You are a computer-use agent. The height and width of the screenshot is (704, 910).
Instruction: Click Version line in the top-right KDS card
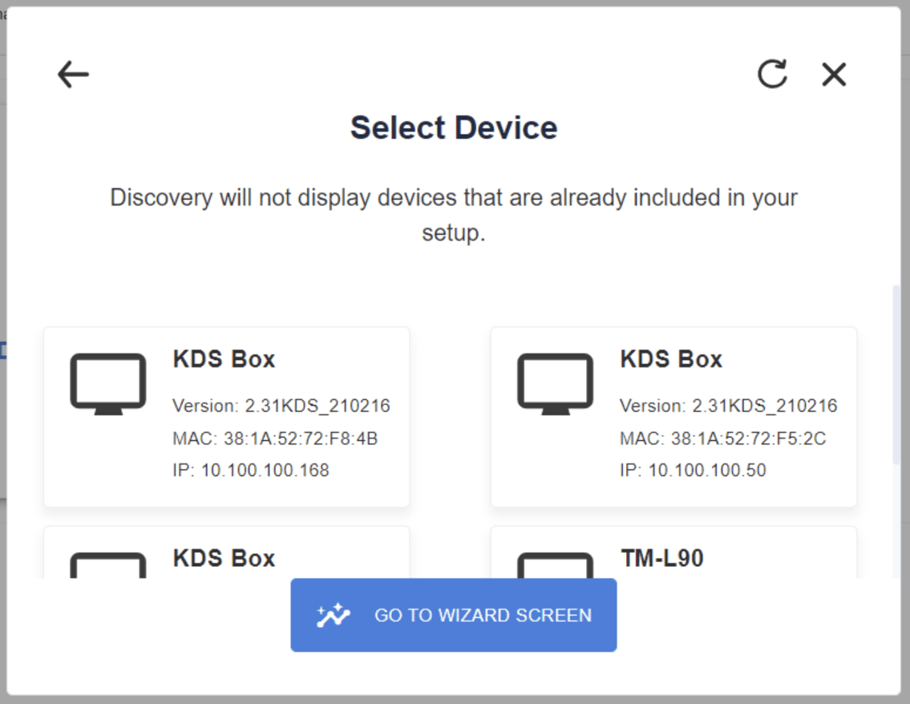coord(728,406)
